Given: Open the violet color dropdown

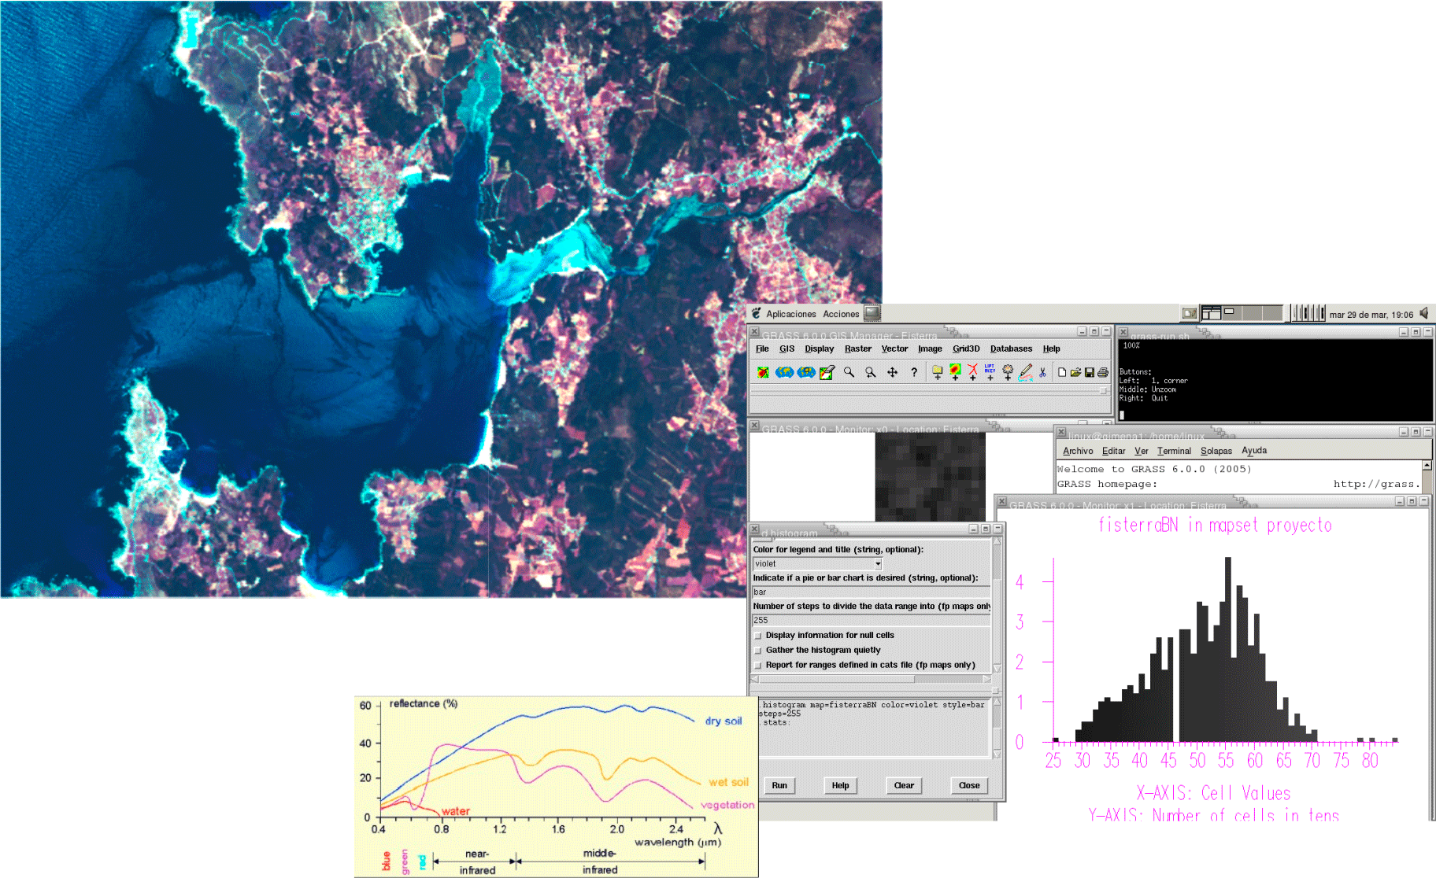Looking at the screenshot, I should click(x=878, y=564).
